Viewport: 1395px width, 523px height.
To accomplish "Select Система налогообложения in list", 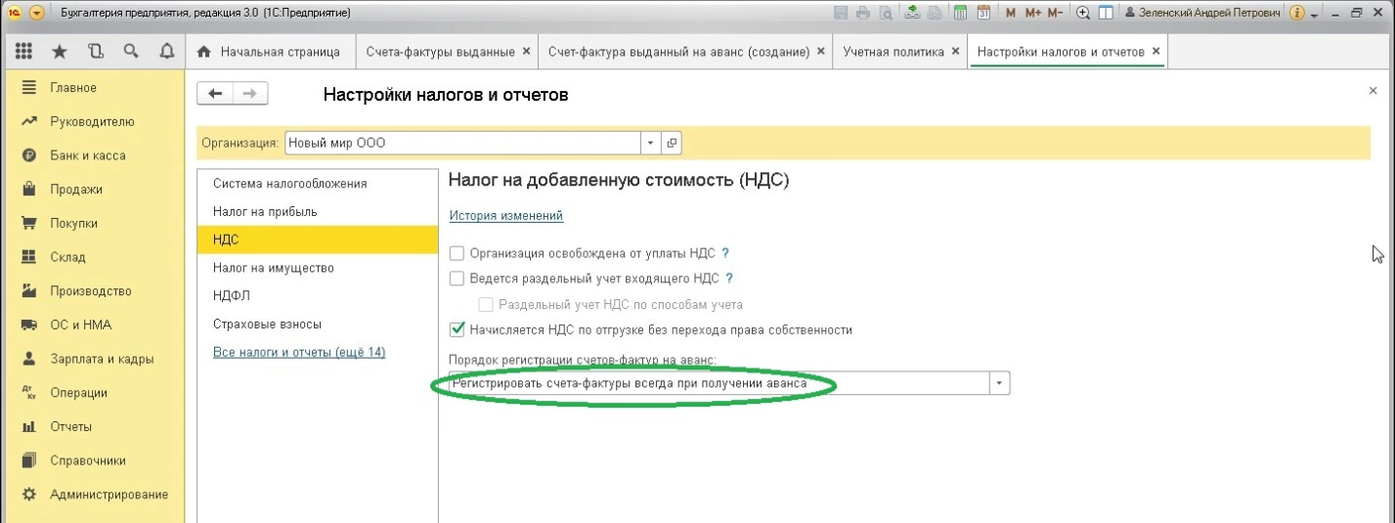I will pos(318,184).
